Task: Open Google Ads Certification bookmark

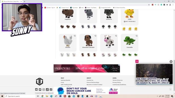Action: [x=105, y=8]
